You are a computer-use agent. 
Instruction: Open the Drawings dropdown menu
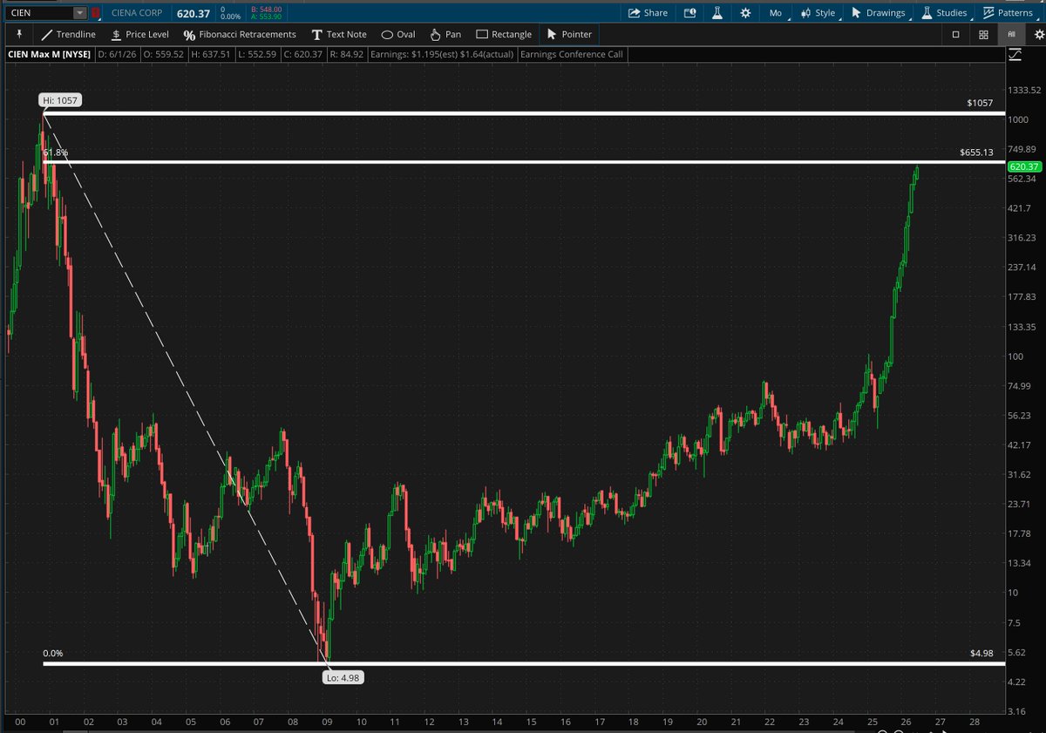click(879, 13)
